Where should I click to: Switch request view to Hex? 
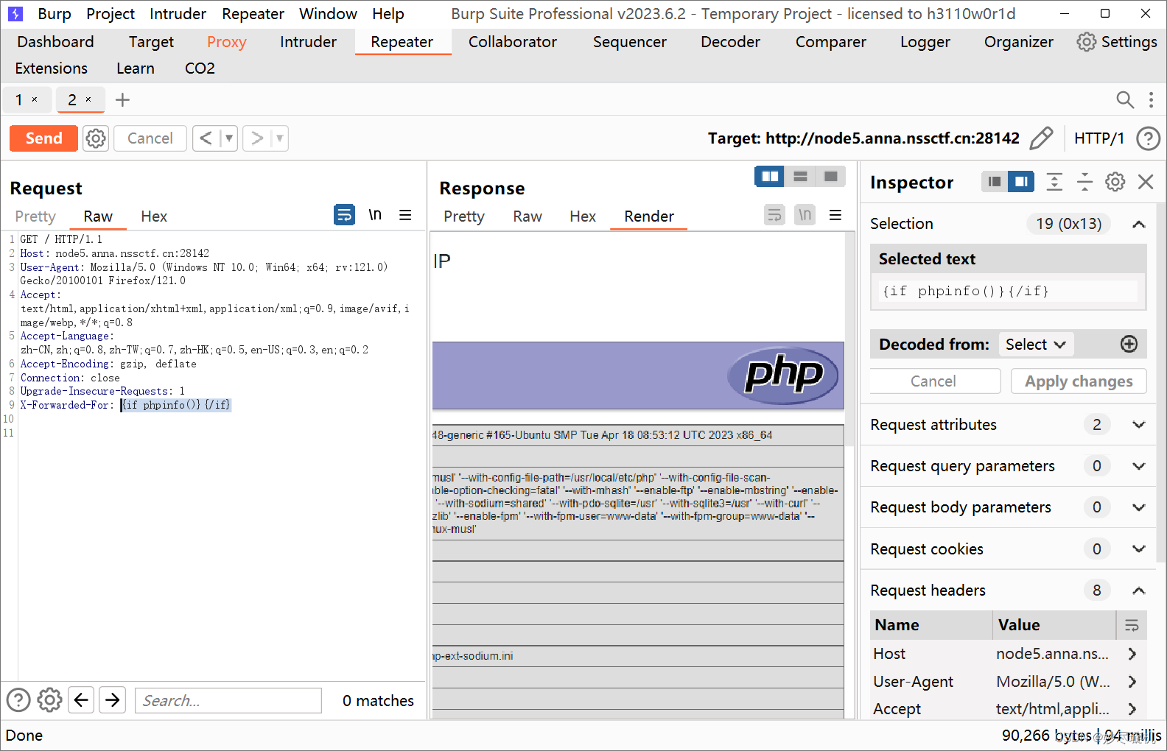(x=154, y=216)
